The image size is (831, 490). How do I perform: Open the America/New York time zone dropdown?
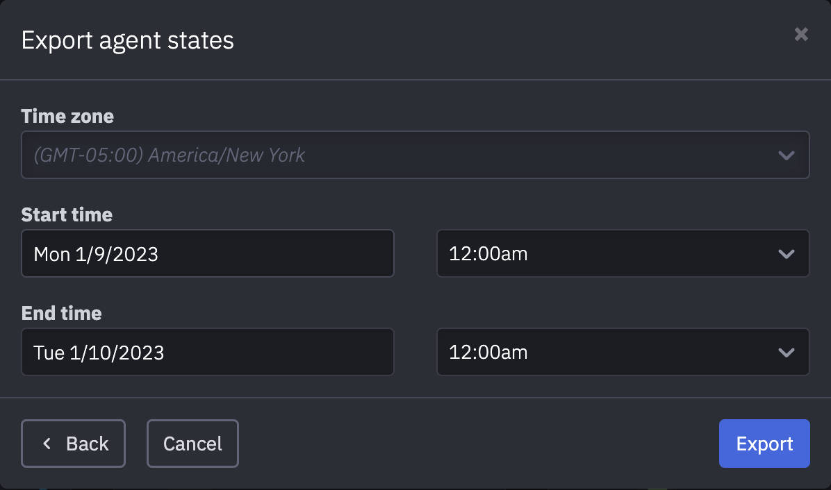pyautogui.click(x=415, y=155)
